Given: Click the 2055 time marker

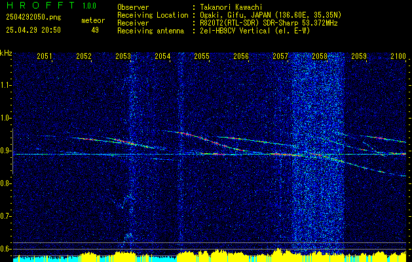Looking at the screenshot, I should pos(202,56).
